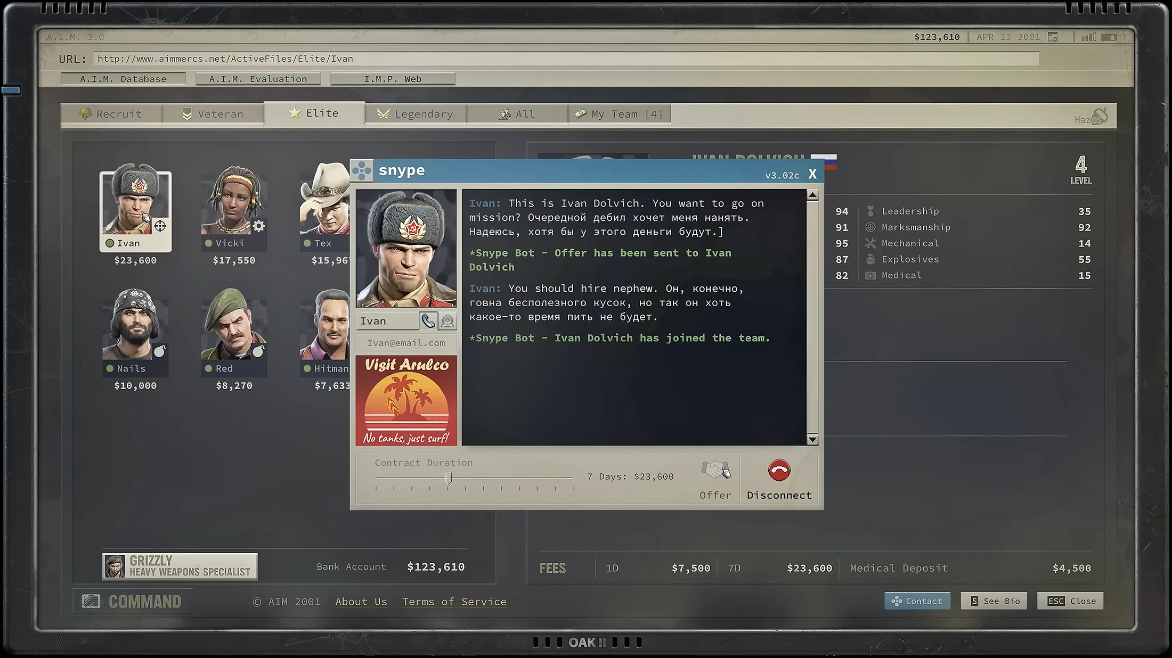Click the Contact button
This screenshot has height=658, width=1172.
pos(917,601)
